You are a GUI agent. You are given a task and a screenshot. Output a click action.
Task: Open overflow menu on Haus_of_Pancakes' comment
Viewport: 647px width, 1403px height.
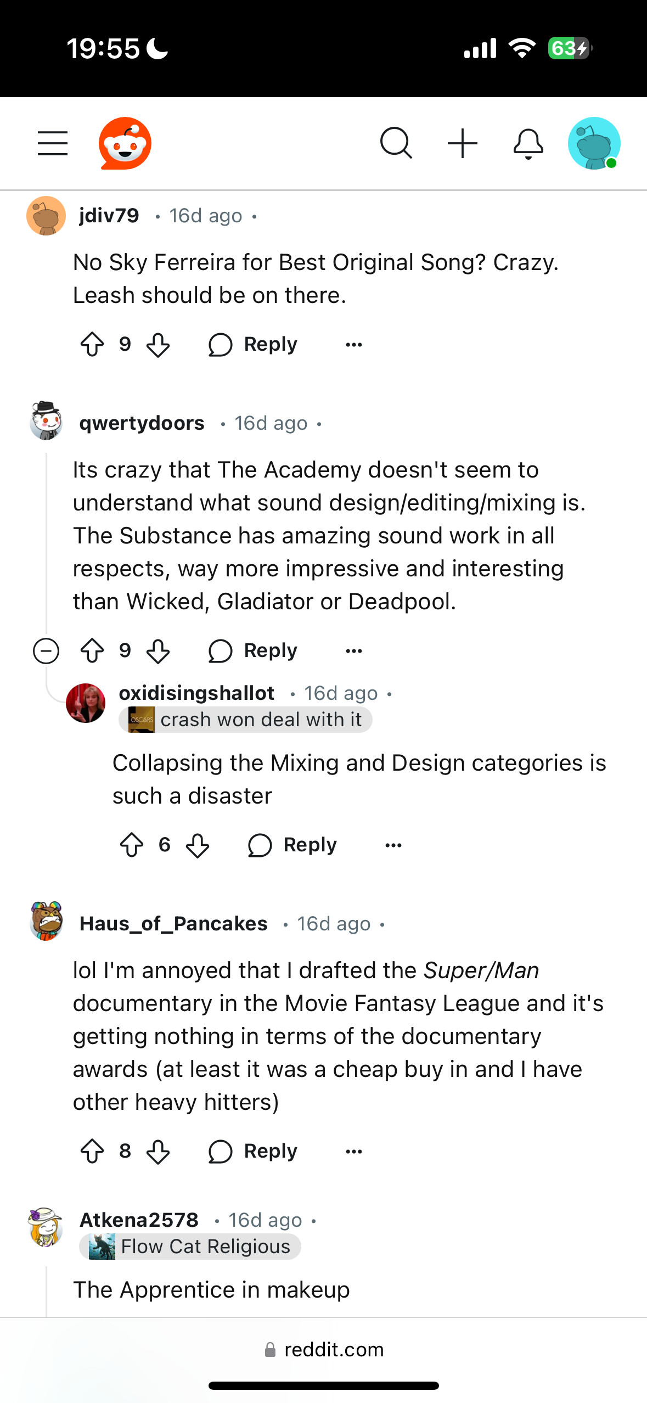(354, 1152)
